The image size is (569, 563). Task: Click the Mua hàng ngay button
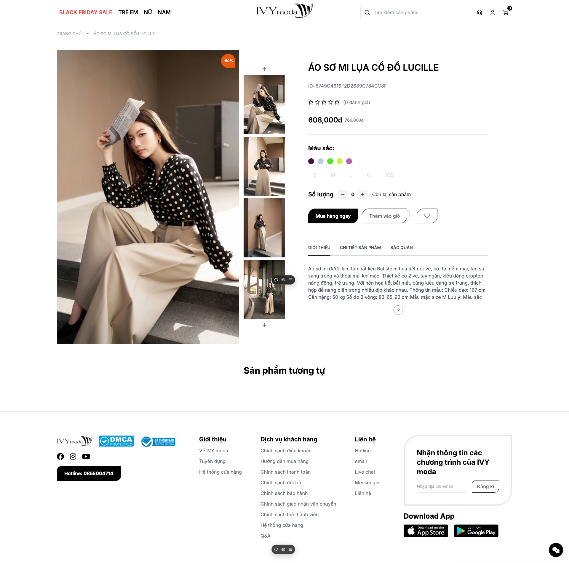333,216
